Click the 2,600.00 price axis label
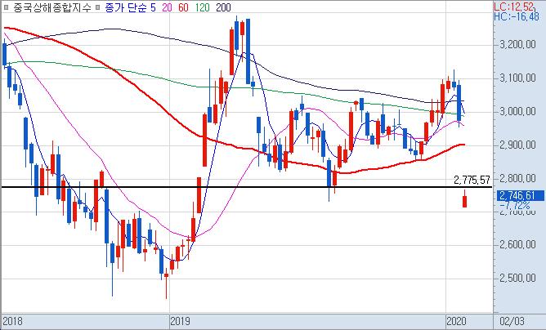The image size is (546, 330). 517,245
